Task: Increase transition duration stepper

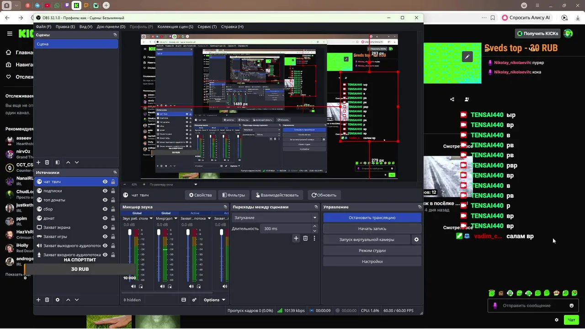Action: (x=314, y=227)
